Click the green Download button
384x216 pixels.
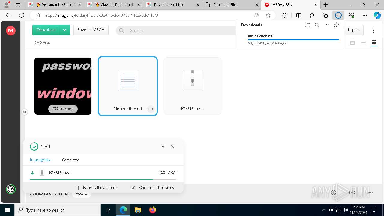pyautogui.click(x=46, y=30)
